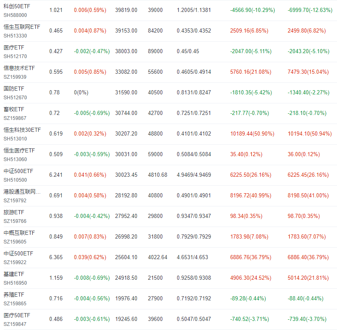Screen dimensions: 337x330
Task: Click profit 10194.10(50.94%)
Action: [x=310, y=134]
